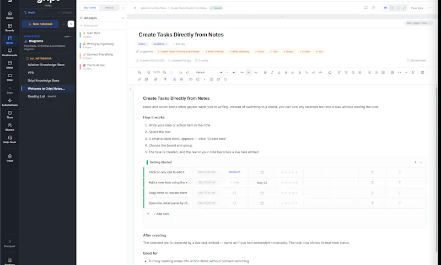Viewport: 441px width, 265px height.
Task: Click the Add tag button
Action: coord(179,44)
